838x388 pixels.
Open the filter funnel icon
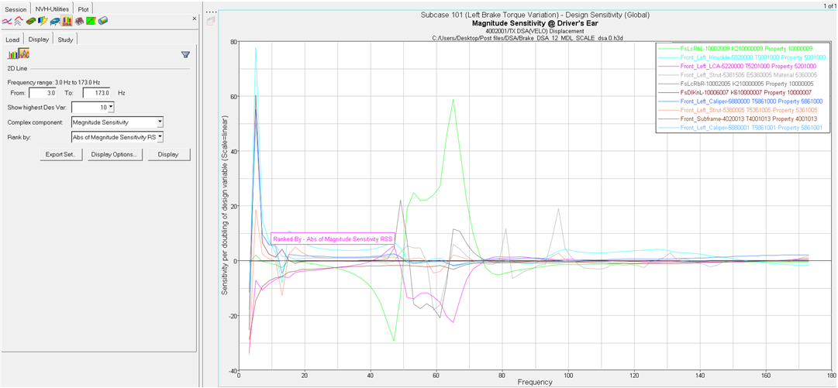[x=185, y=54]
